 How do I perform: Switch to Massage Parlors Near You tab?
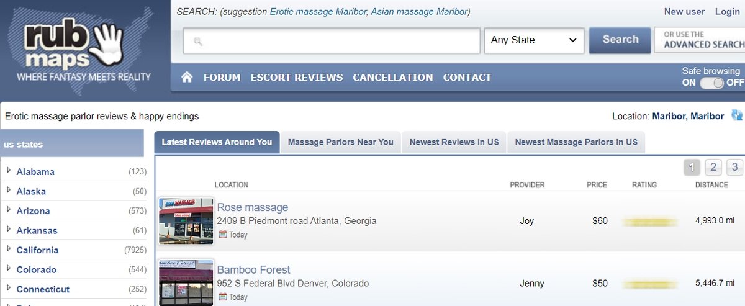point(340,142)
